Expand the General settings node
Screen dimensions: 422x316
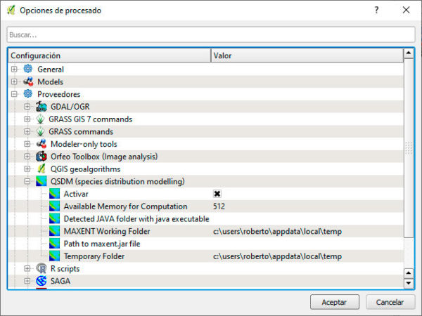click(14, 70)
